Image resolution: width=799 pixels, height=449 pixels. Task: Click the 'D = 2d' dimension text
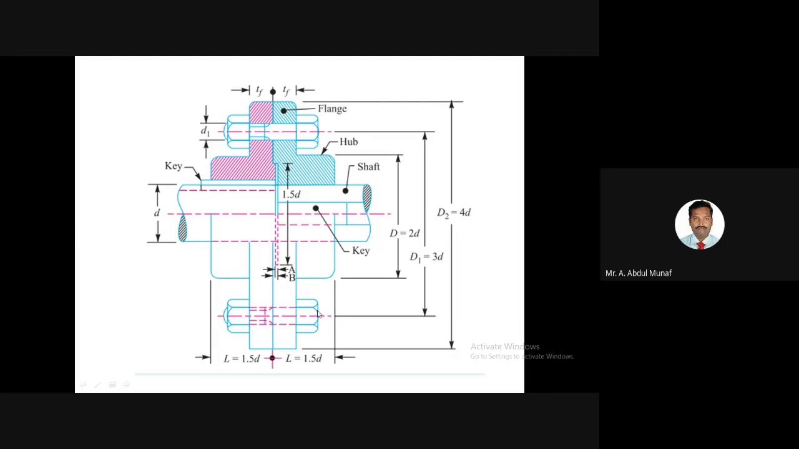(x=404, y=233)
